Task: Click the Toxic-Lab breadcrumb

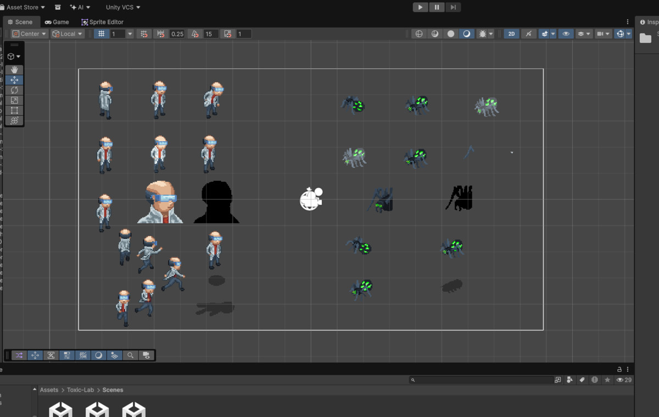Action: (x=80, y=390)
